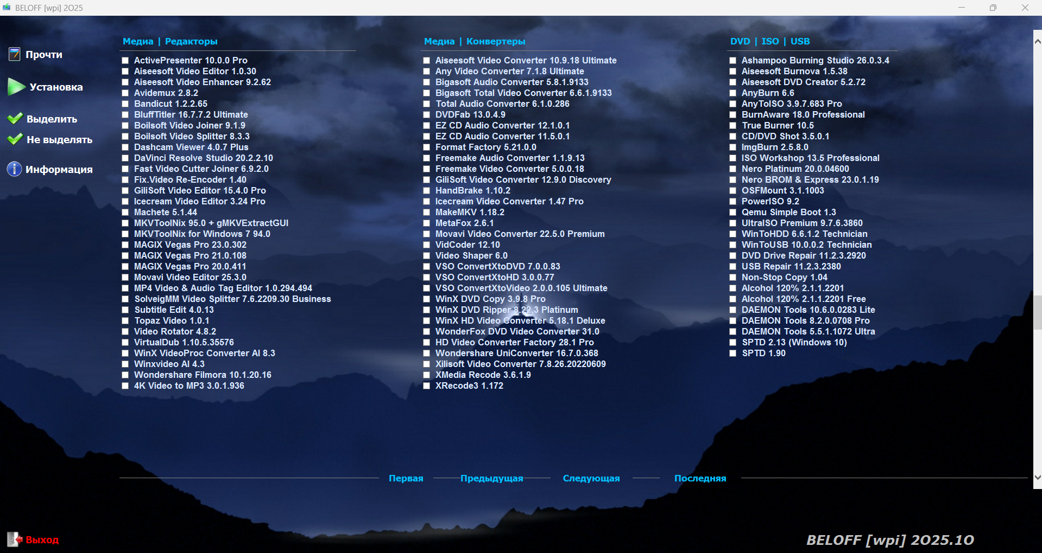Screen dimensions: 1042x553
Task: Tick the HandBrake 1.10.2 checkbox
Action: pos(427,191)
